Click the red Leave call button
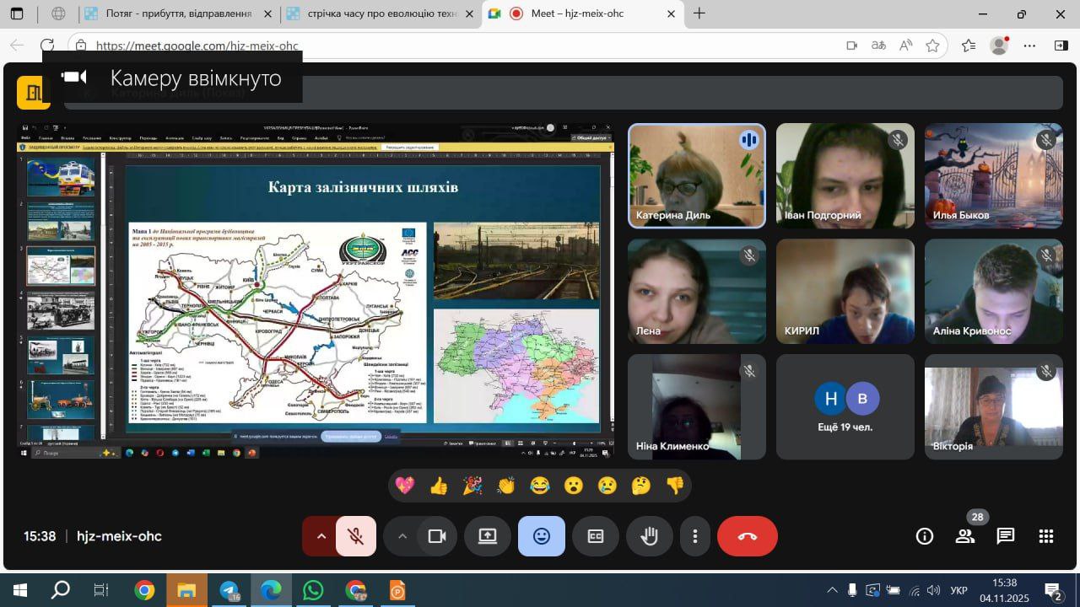The height and width of the screenshot is (607, 1080). click(747, 536)
